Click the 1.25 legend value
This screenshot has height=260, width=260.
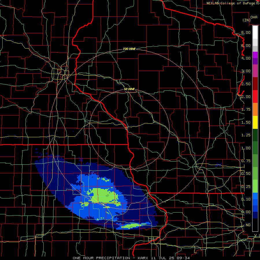tap(246, 135)
